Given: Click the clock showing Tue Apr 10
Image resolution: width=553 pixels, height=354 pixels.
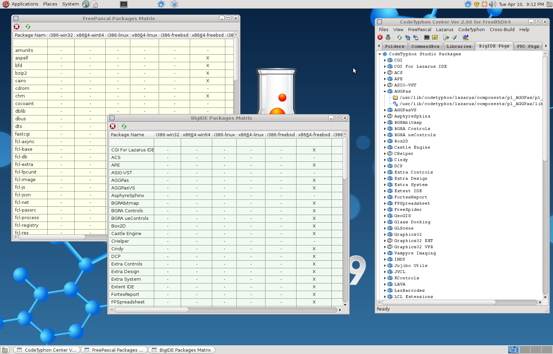Looking at the screenshot, I should 521,4.
